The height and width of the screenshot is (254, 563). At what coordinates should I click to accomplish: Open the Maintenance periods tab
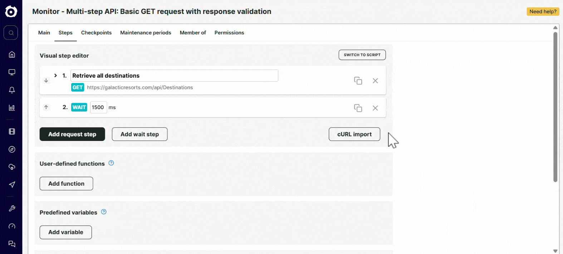click(x=146, y=33)
